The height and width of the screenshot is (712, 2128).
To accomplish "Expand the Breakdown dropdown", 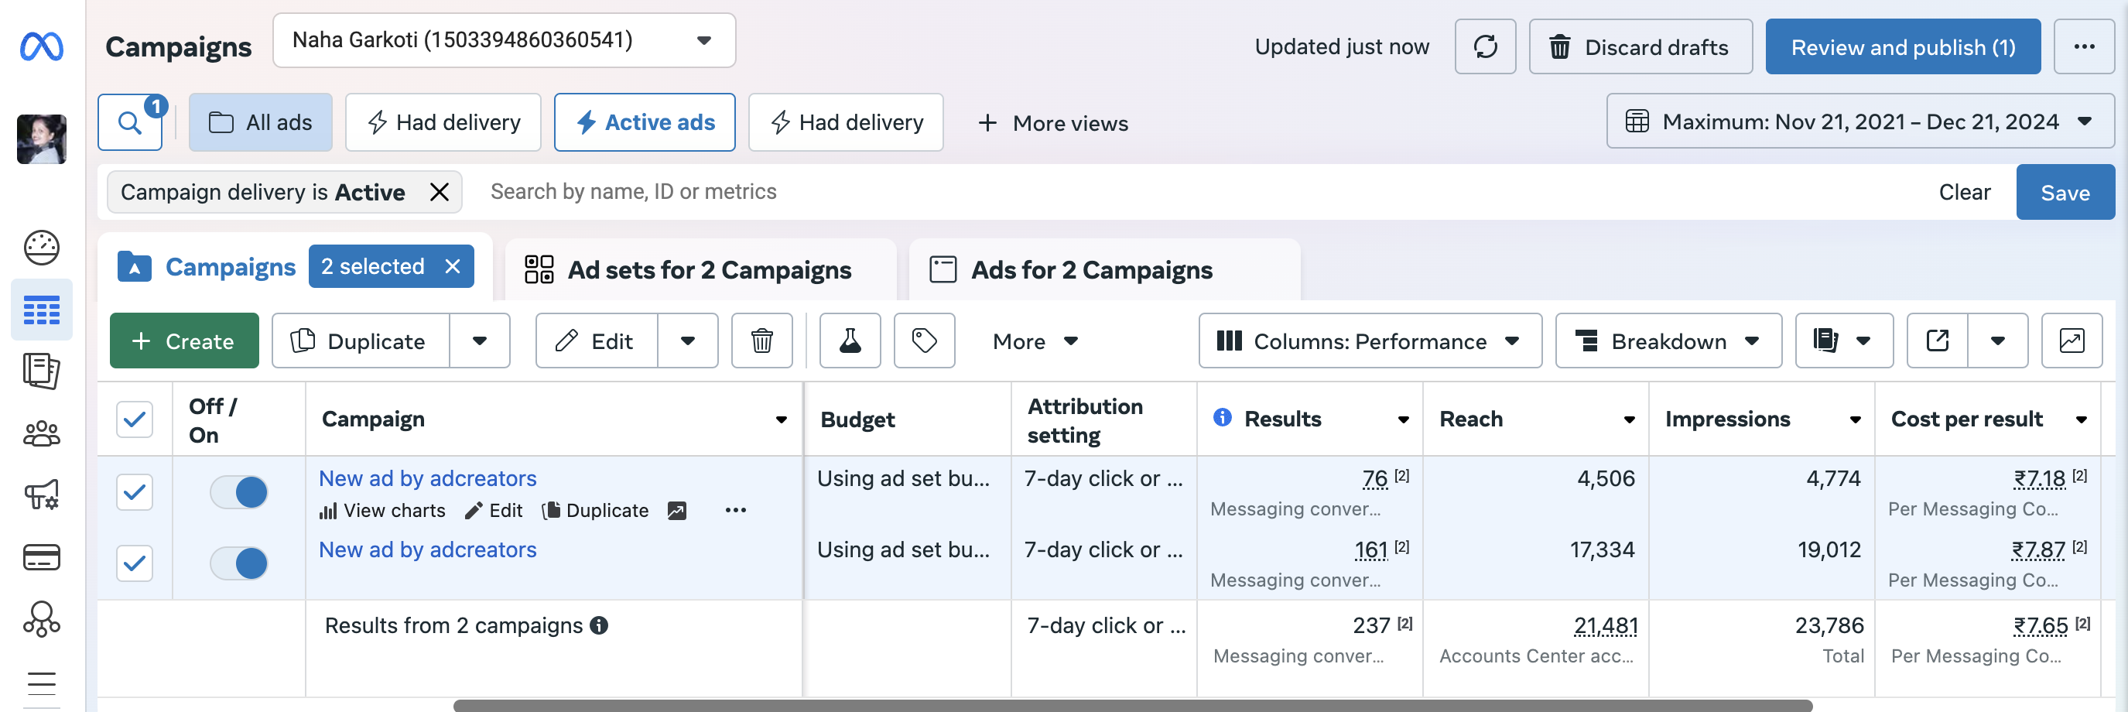I will point(1667,341).
